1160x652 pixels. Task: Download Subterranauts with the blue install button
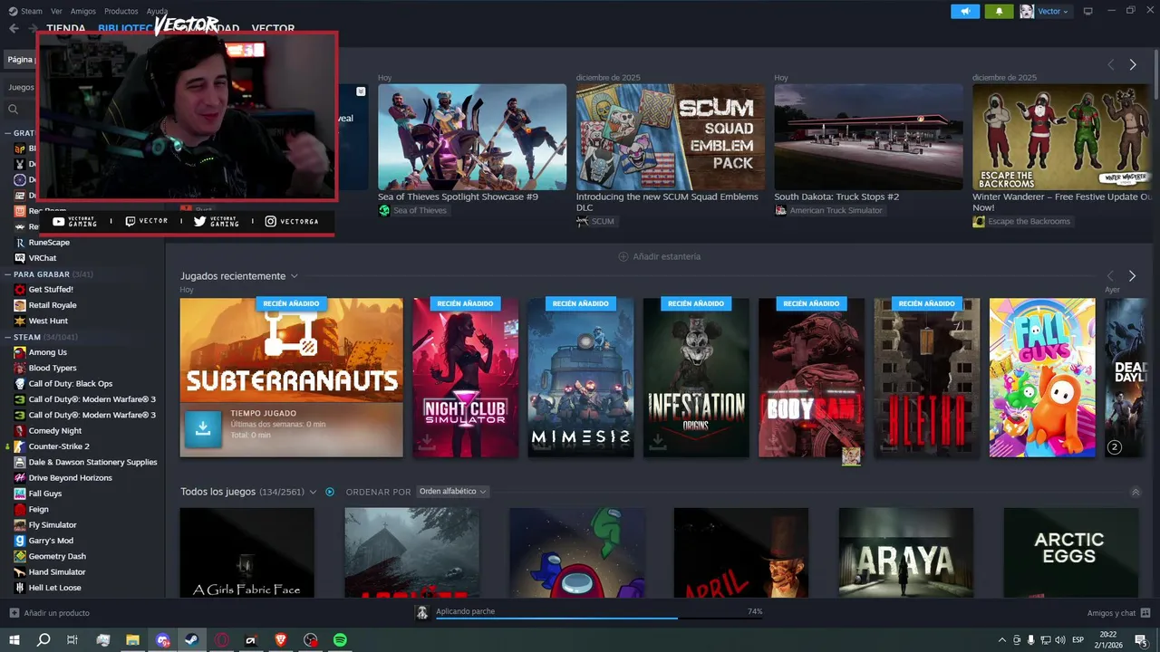[x=203, y=429]
